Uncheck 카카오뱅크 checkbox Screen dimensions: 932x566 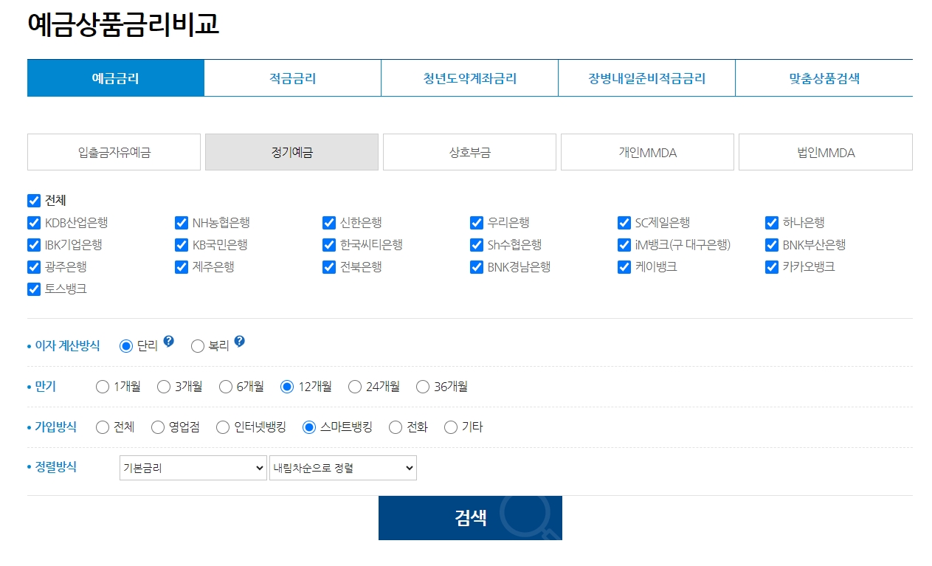(772, 267)
